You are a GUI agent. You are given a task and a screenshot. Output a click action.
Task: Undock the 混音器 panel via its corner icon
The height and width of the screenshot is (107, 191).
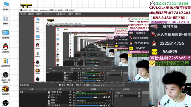click(x=112, y=89)
